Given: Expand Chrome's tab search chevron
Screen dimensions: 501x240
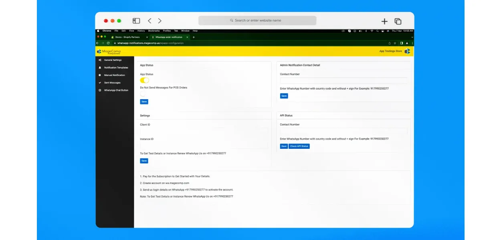Looking at the screenshot, I should point(412,37).
